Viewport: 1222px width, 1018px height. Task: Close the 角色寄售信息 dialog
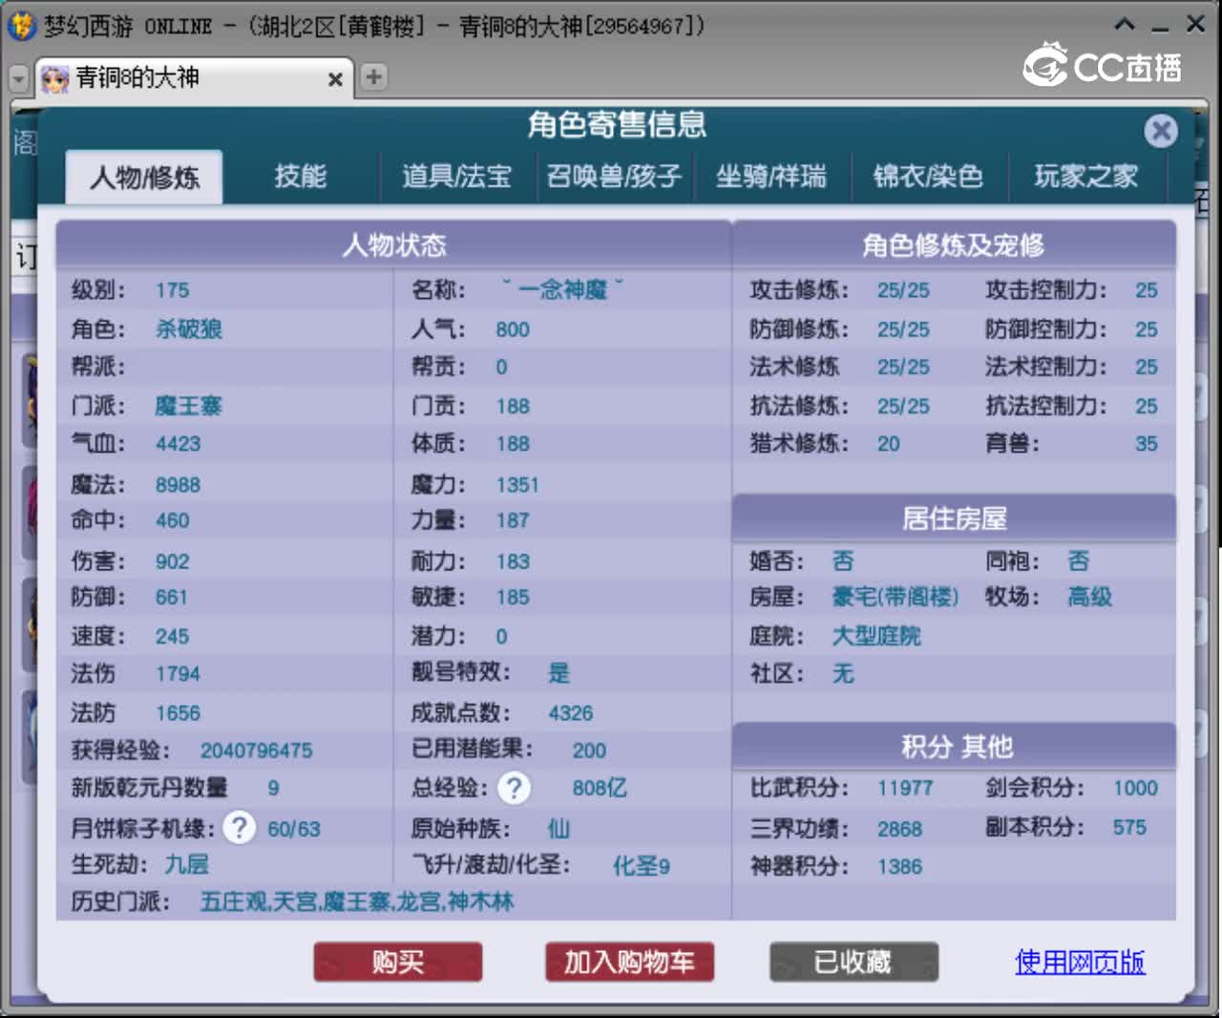[x=1161, y=130]
